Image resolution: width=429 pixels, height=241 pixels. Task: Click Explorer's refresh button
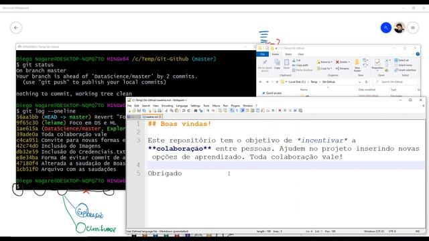click(366, 82)
